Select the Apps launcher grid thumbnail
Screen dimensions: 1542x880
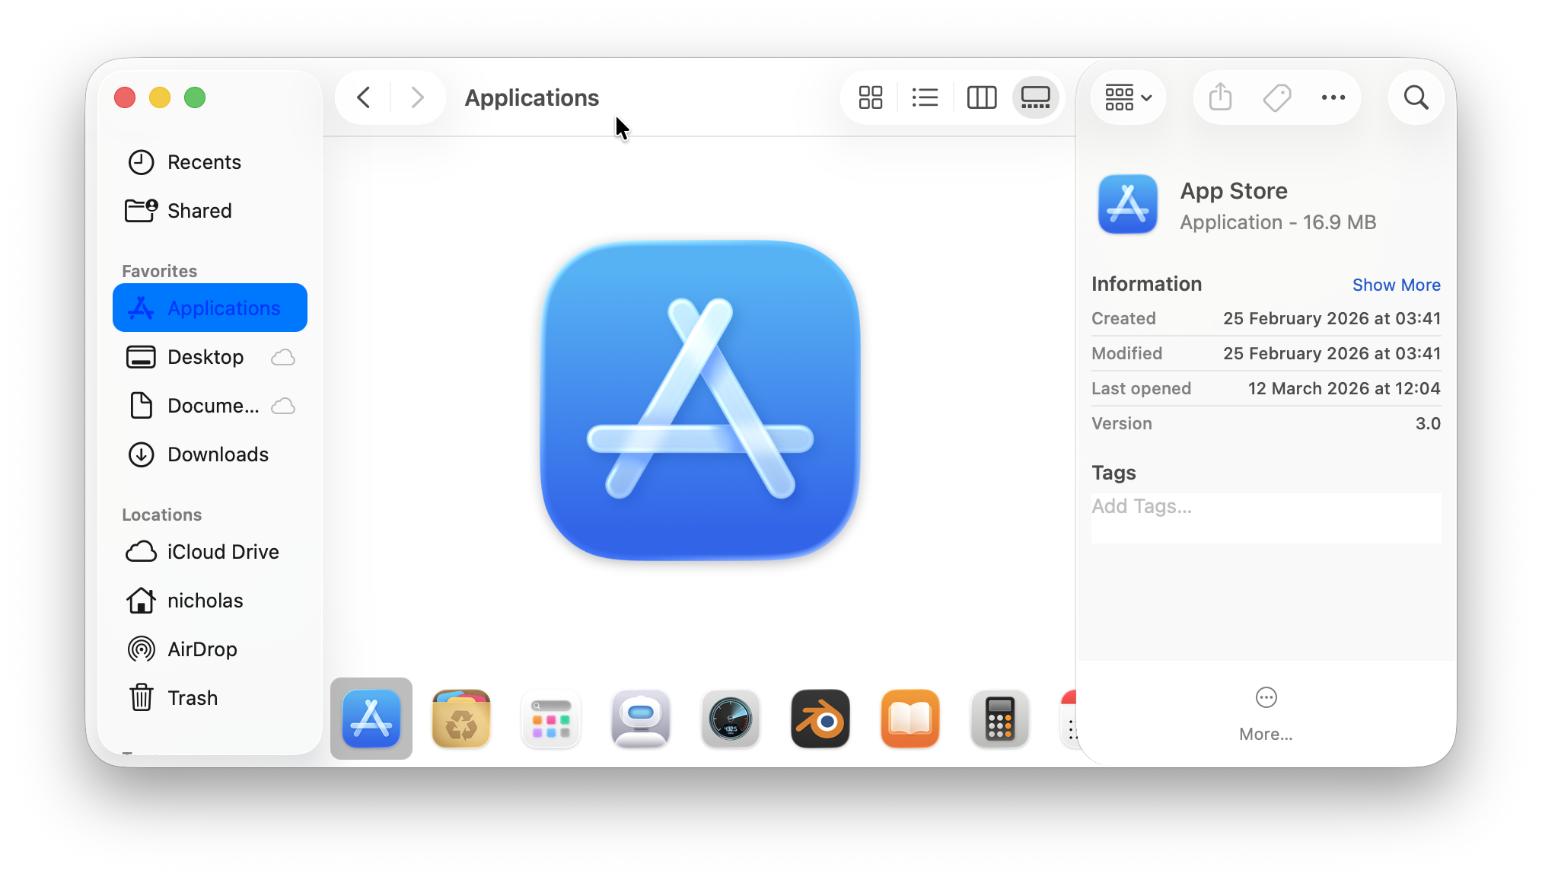pos(551,719)
